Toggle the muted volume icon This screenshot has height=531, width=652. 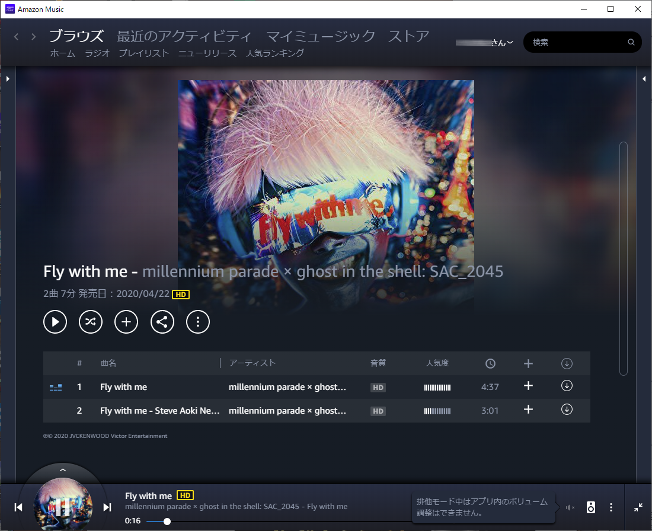tap(570, 508)
